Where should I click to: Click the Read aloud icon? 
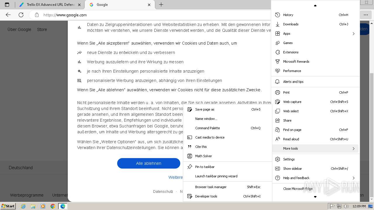[278, 139]
